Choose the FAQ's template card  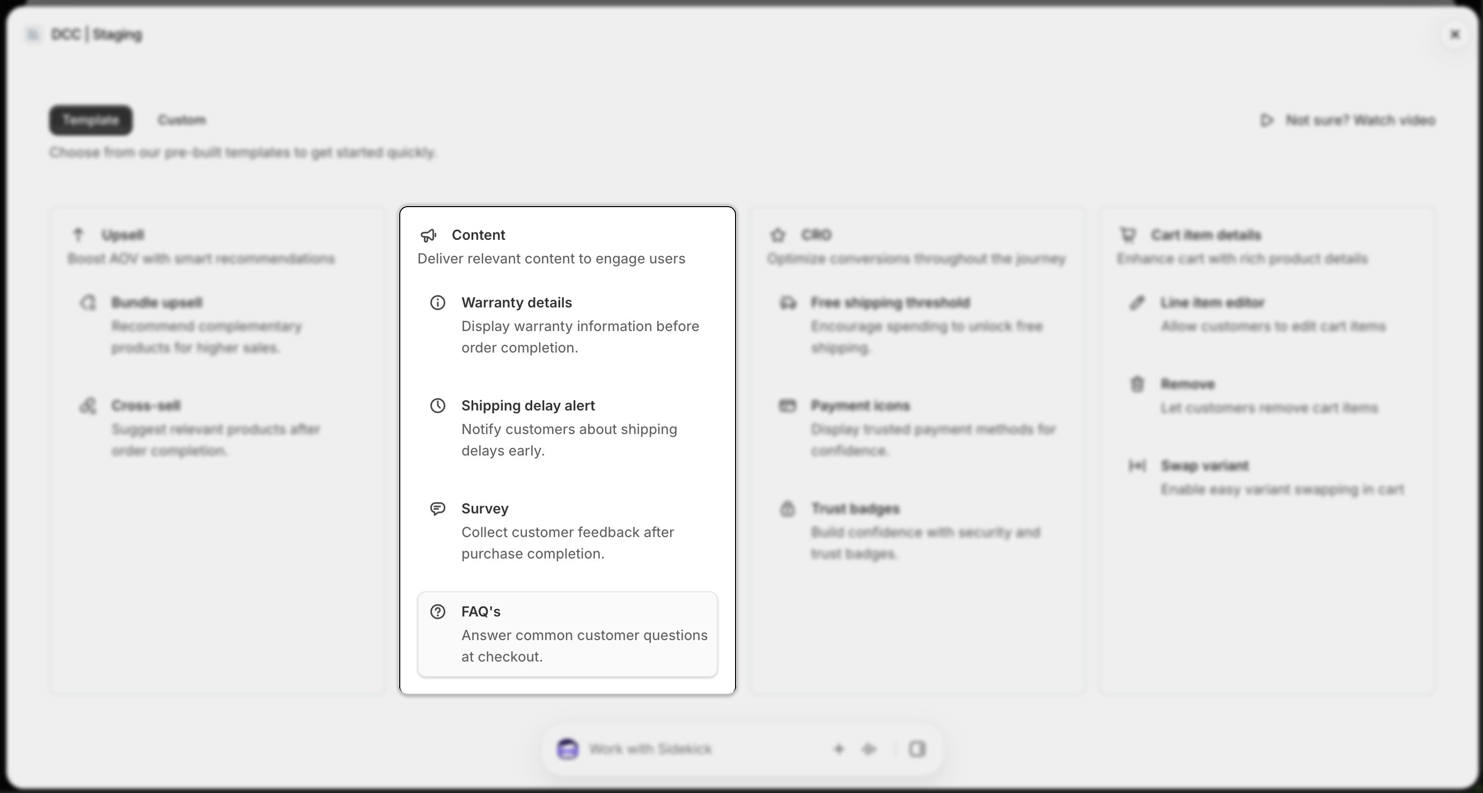click(x=568, y=634)
